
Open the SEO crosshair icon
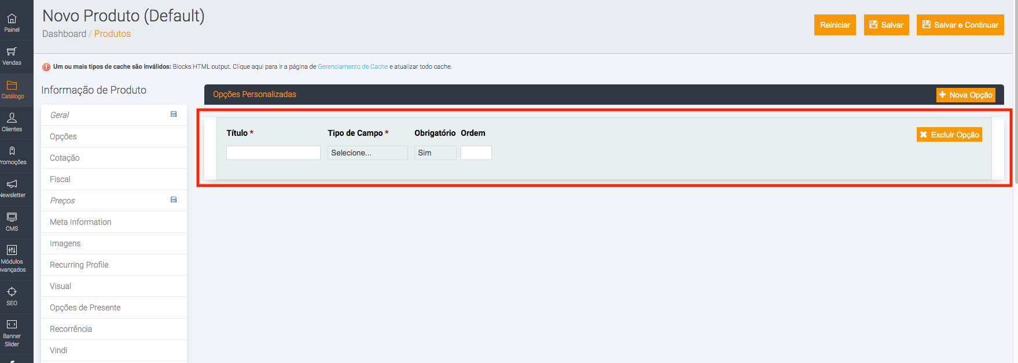pos(12,291)
